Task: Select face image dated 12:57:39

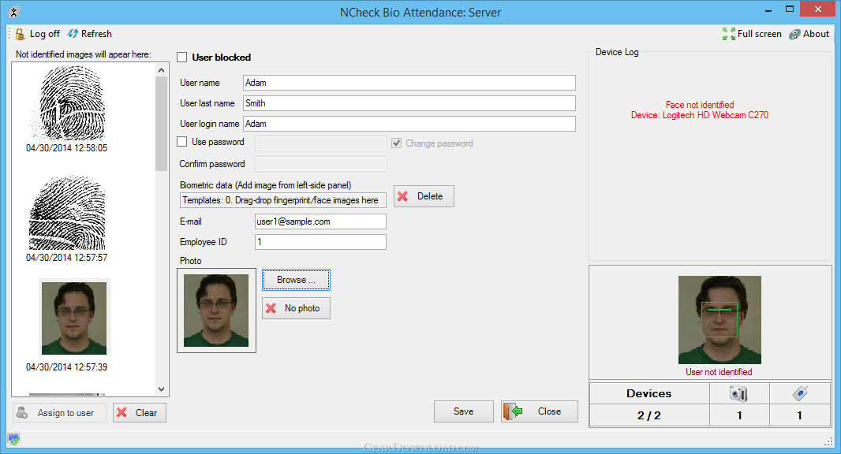Action: (74, 318)
